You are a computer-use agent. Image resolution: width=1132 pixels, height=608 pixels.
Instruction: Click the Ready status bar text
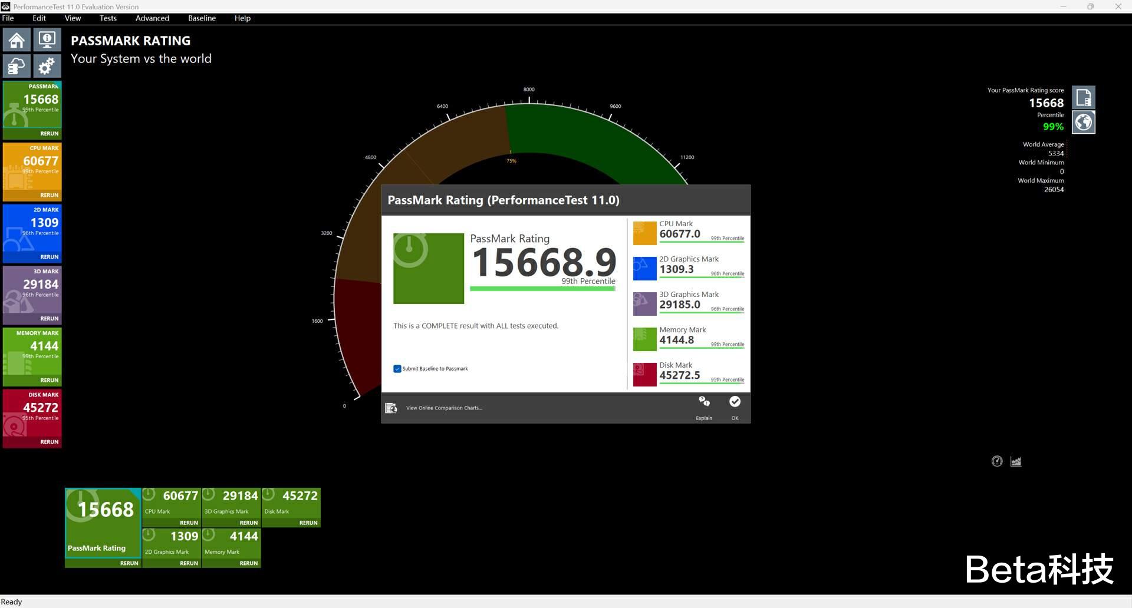pyautogui.click(x=11, y=602)
